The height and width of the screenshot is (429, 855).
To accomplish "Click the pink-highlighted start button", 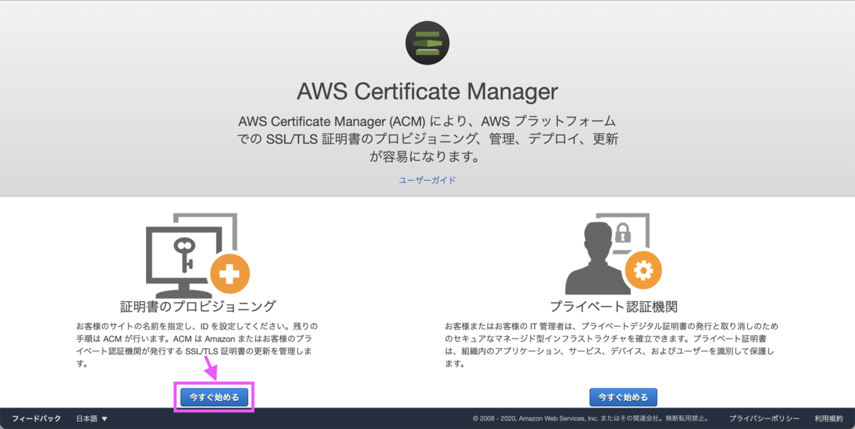I will coord(213,396).
